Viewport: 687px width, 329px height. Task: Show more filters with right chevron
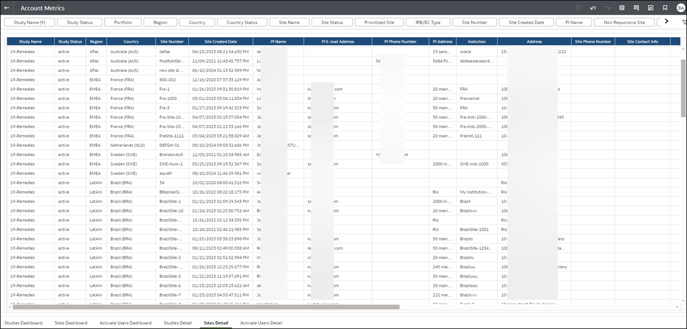[666, 22]
